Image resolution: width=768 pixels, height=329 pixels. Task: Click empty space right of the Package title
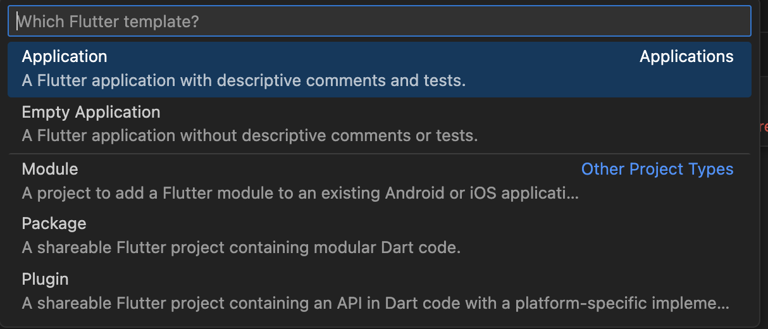[x=380, y=224]
